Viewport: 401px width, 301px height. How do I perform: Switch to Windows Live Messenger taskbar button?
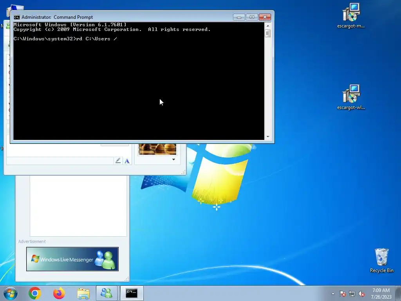pos(107,293)
